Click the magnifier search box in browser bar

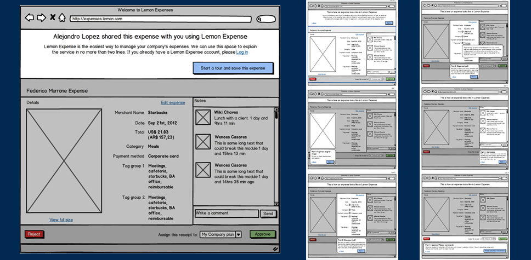pyautogui.click(x=266, y=19)
